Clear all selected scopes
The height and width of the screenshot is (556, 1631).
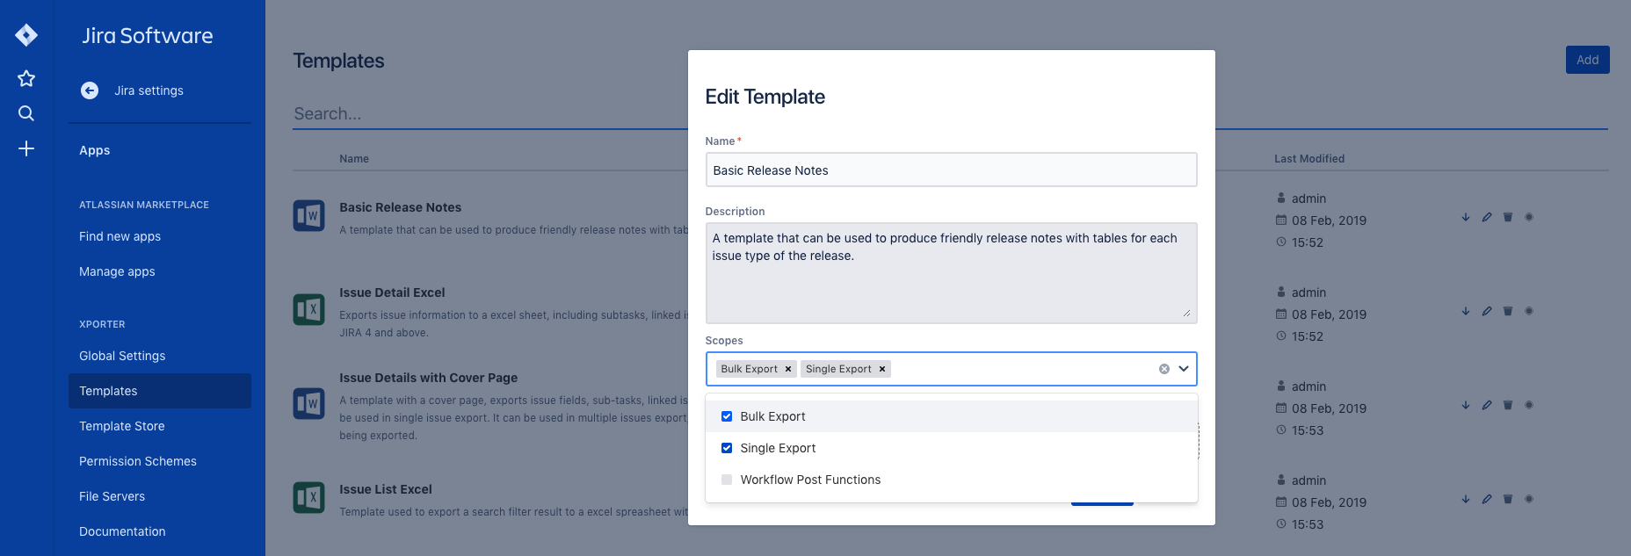1164,369
